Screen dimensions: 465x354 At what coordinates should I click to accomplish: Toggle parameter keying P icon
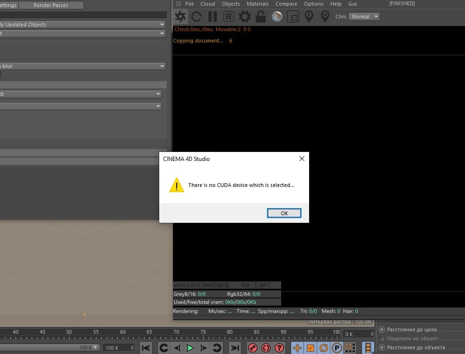(x=337, y=347)
